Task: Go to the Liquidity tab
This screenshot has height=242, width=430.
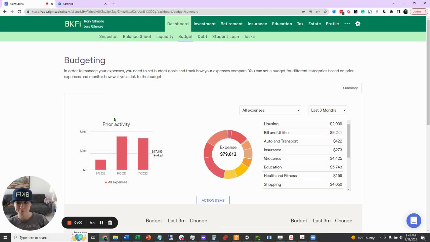Action: 165,36
